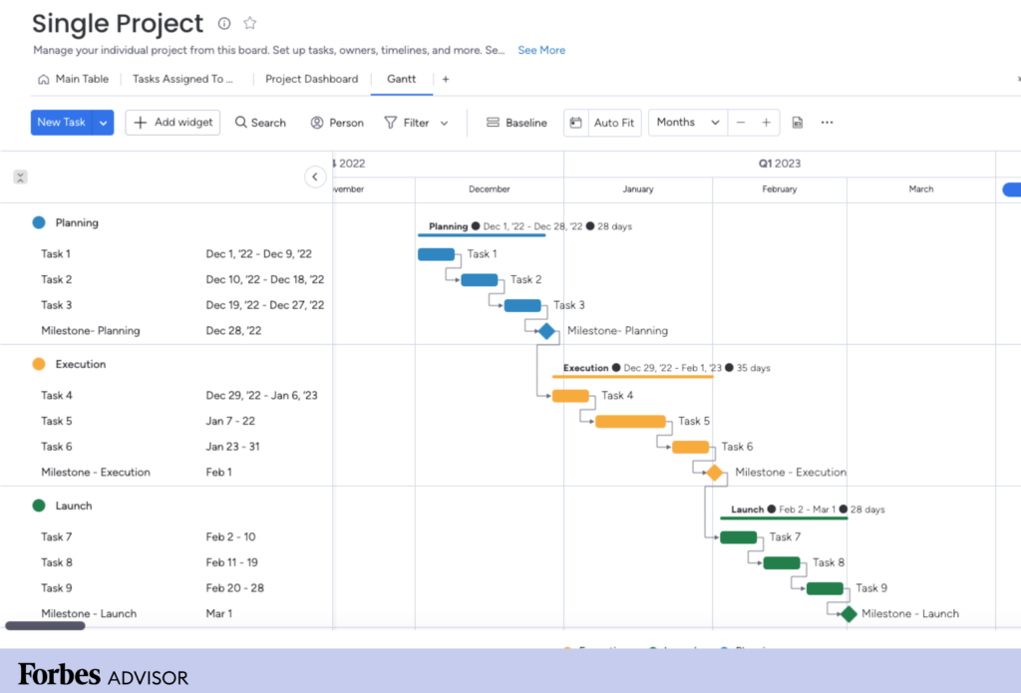1021x693 pixels.
Task: Click the Add widget button
Action: 172,123
